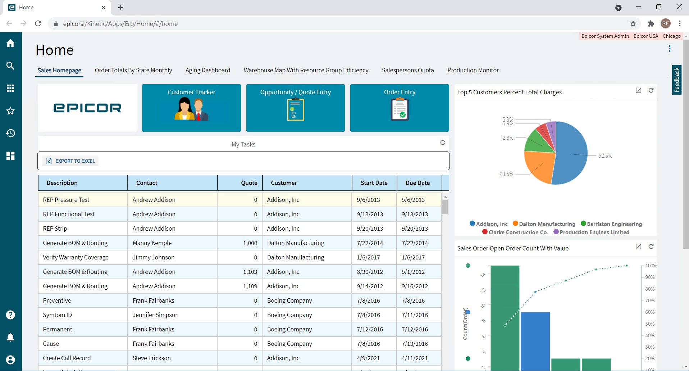Open the search icon in left sidebar

pos(10,66)
